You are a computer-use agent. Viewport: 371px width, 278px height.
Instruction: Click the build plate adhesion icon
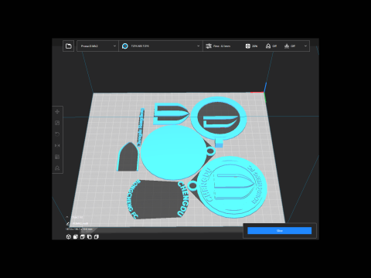(x=287, y=46)
